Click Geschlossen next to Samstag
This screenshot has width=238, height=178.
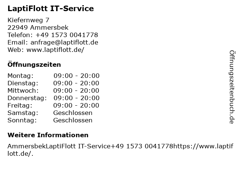pyautogui.click(x=73, y=113)
